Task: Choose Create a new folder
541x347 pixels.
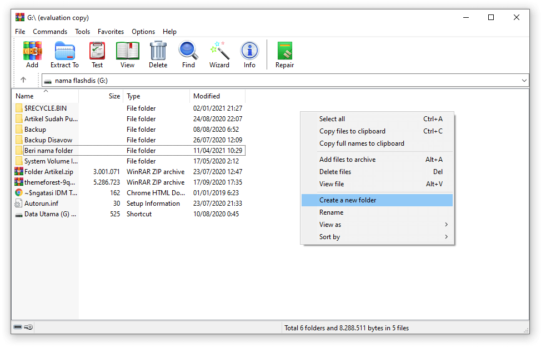Action: tap(377, 200)
